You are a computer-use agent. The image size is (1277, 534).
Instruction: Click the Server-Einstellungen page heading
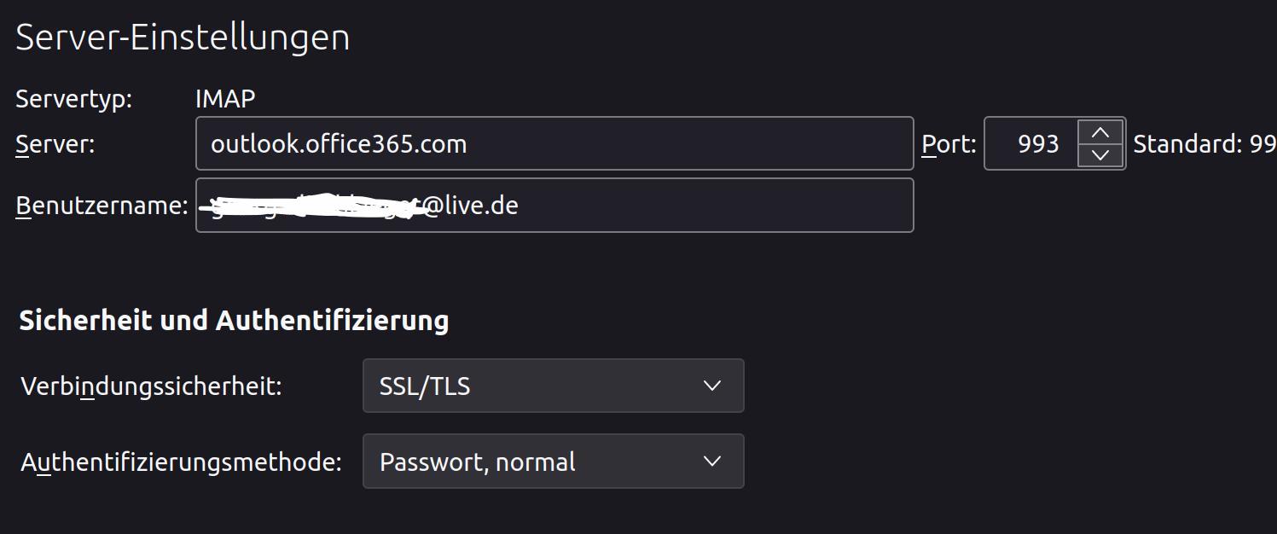click(183, 38)
